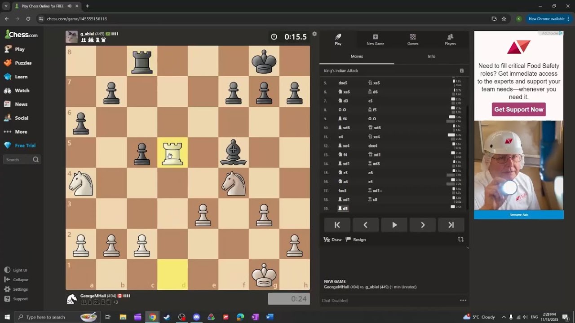The width and height of the screenshot is (575, 323).
Task: Open the Support page
Action: (16, 299)
